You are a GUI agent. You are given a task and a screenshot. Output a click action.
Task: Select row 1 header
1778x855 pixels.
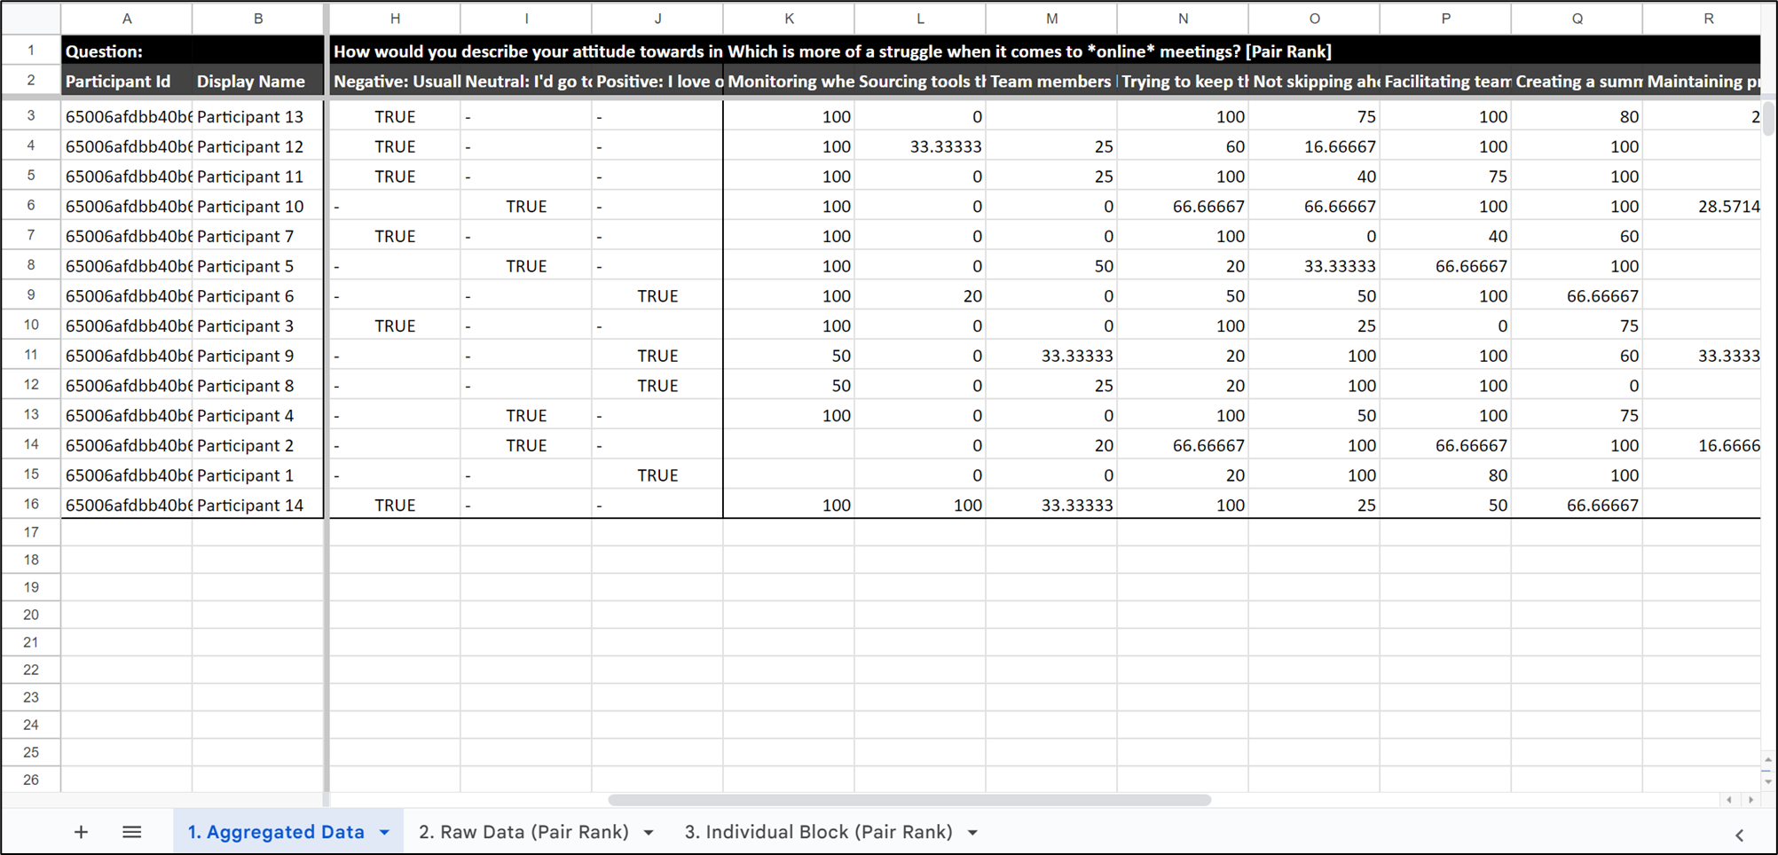click(31, 51)
